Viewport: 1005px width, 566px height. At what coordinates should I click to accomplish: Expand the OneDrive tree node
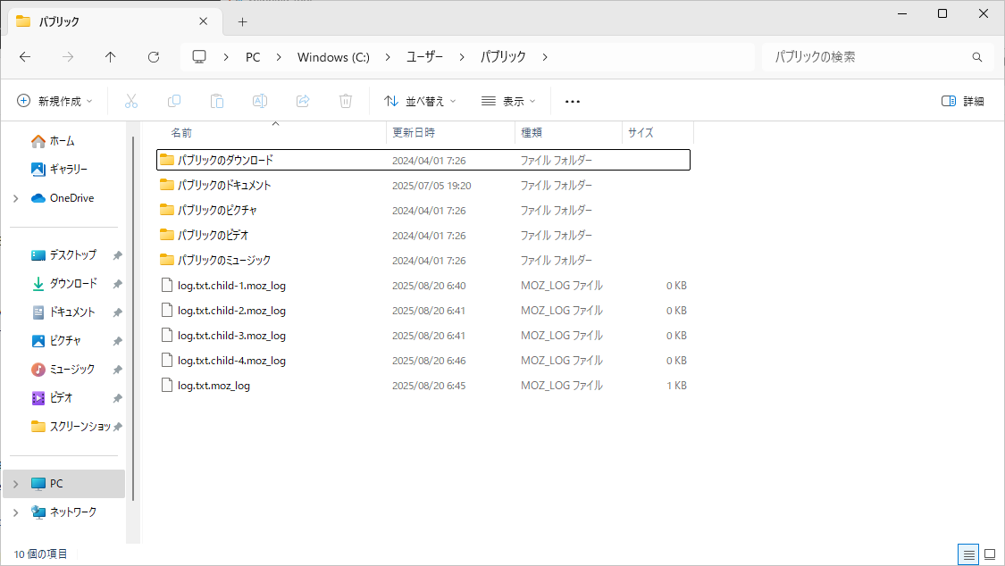click(x=16, y=198)
